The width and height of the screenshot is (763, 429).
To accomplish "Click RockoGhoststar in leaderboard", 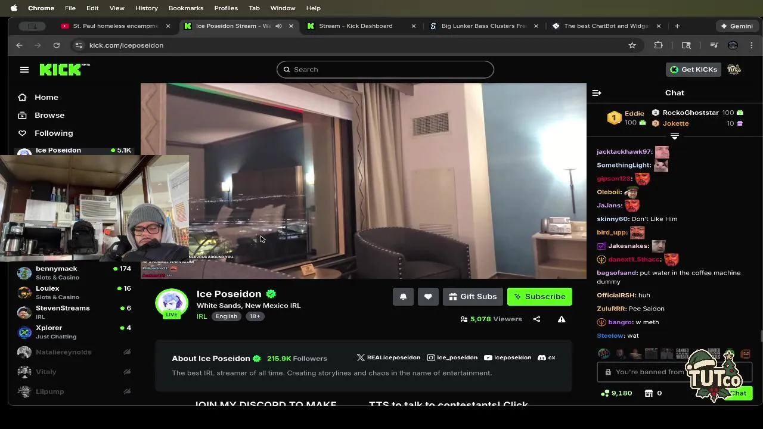I will [690, 113].
